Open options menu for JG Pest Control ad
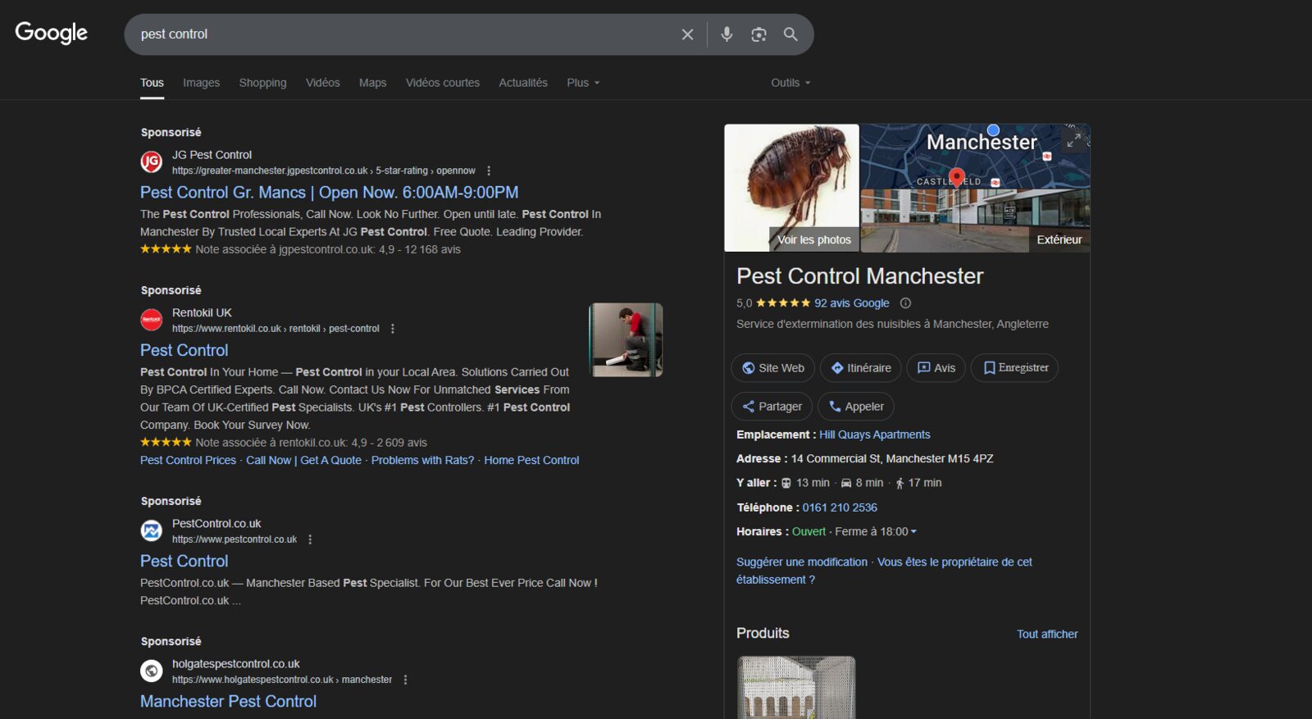The width and height of the screenshot is (1312, 719). (x=489, y=171)
